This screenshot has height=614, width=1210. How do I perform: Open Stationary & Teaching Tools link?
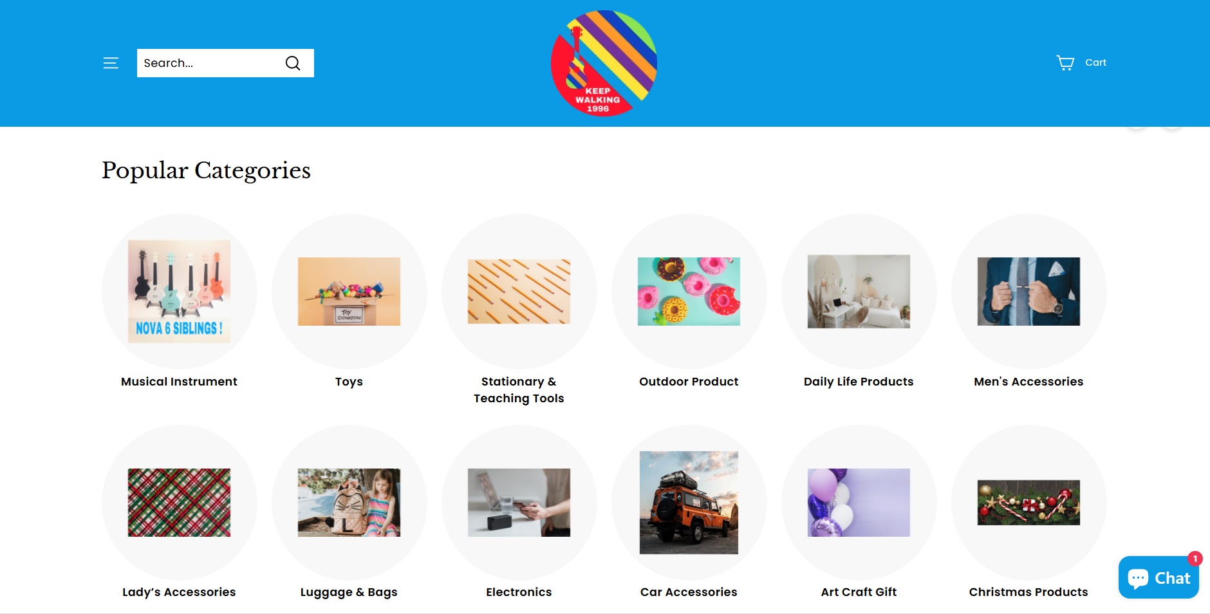coord(519,390)
